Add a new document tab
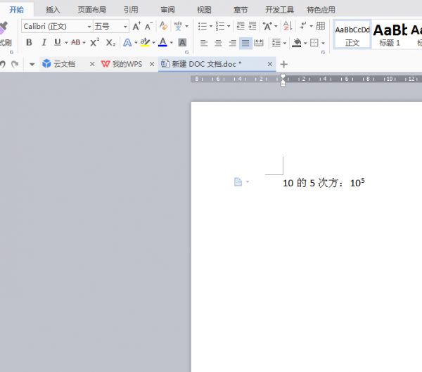The height and width of the screenshot is (372, 422). point(284,64)
